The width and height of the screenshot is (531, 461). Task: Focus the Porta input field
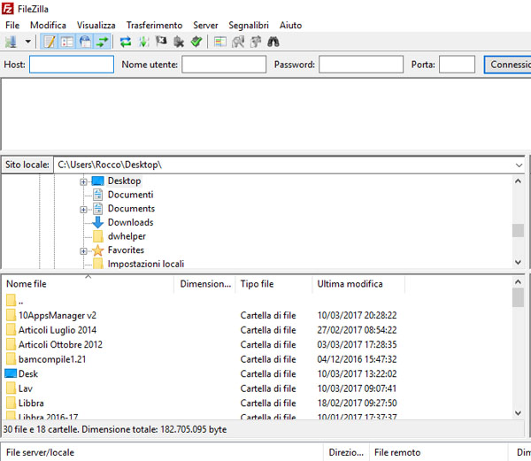coord(458,65)
